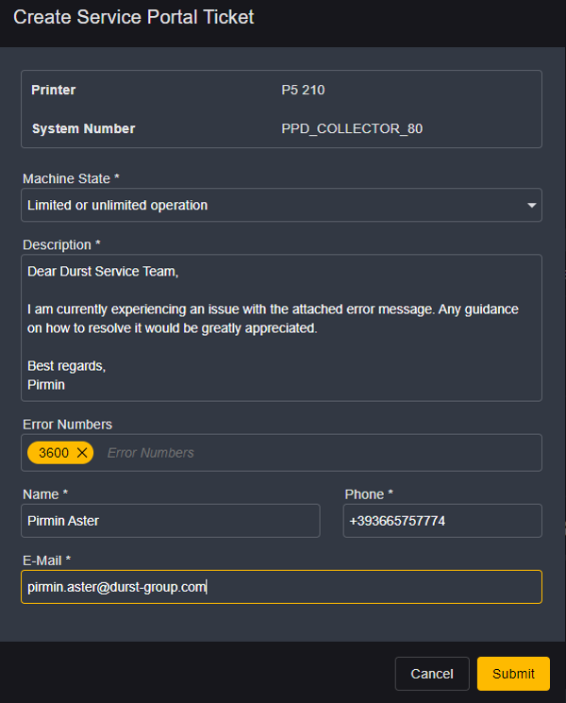Click into the Description text area
The image size is (566, 703).
(281, 327)
